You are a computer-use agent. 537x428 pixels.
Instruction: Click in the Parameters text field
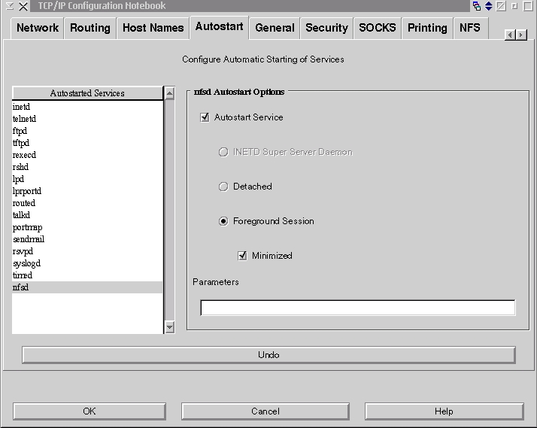point(357,308)
